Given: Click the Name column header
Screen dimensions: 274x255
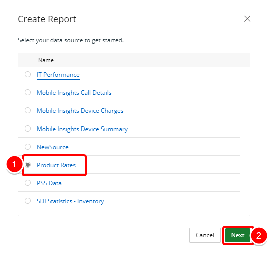Looking at the screenshot, I should 46,60.
